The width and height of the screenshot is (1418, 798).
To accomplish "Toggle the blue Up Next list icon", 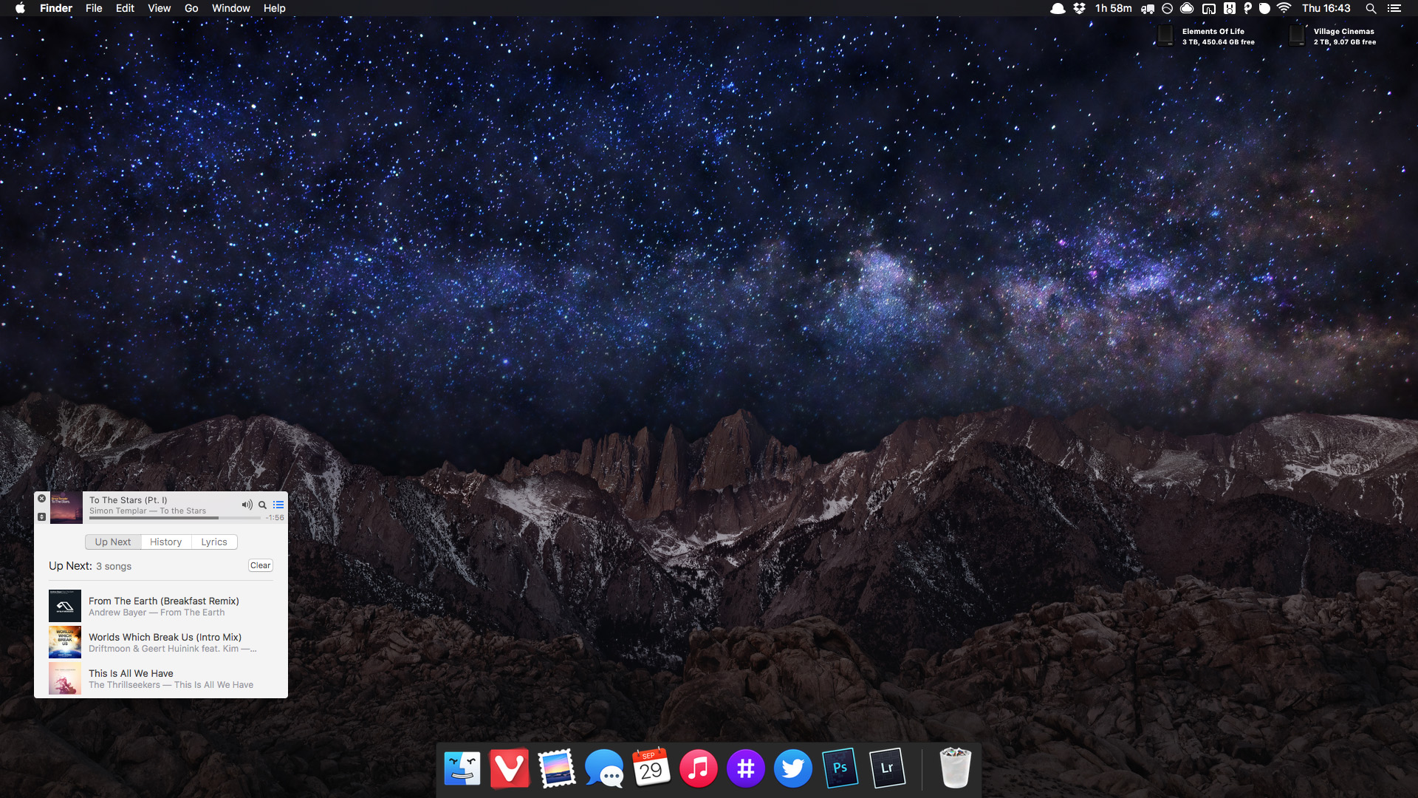I will (278, 505).
